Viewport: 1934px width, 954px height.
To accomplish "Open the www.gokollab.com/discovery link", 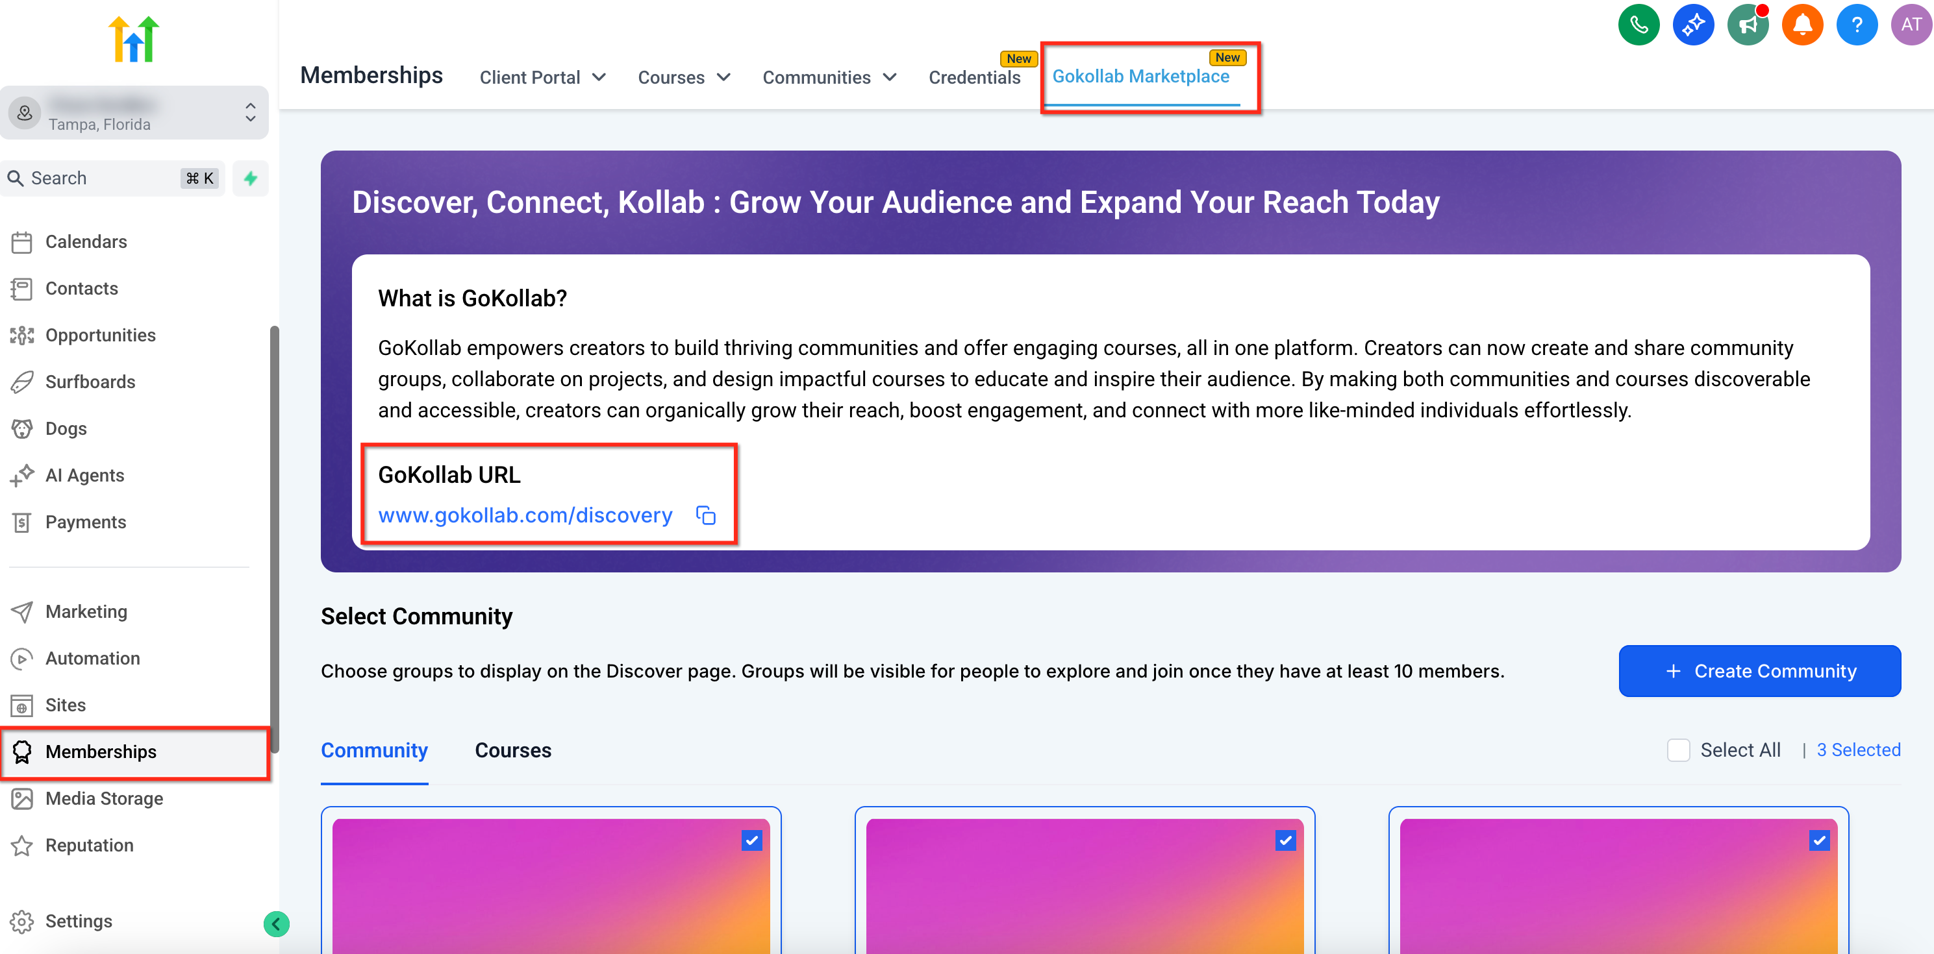I will click(x=525, y=515).
